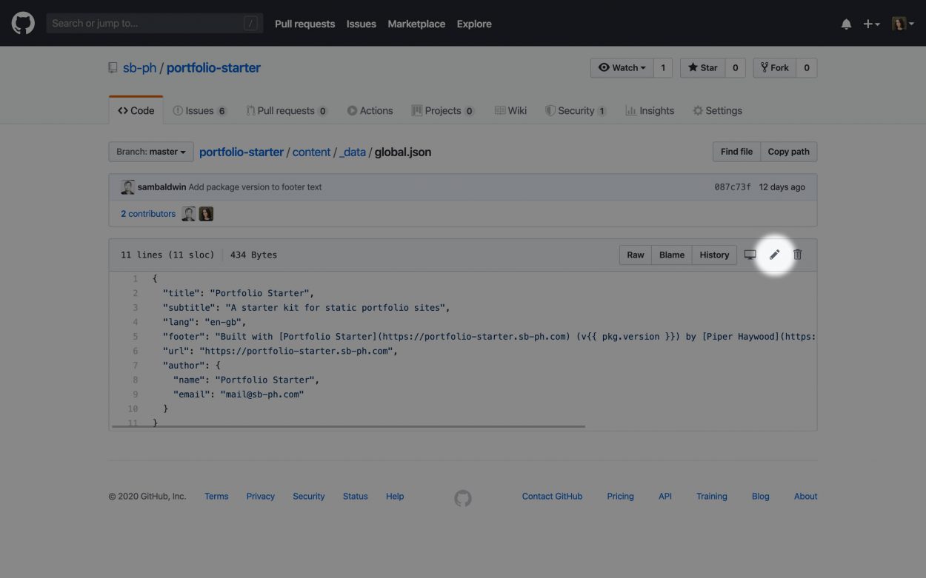Open footer Contact GitHub link
This screenshot has width=926, height=578.
pos(553,497)
